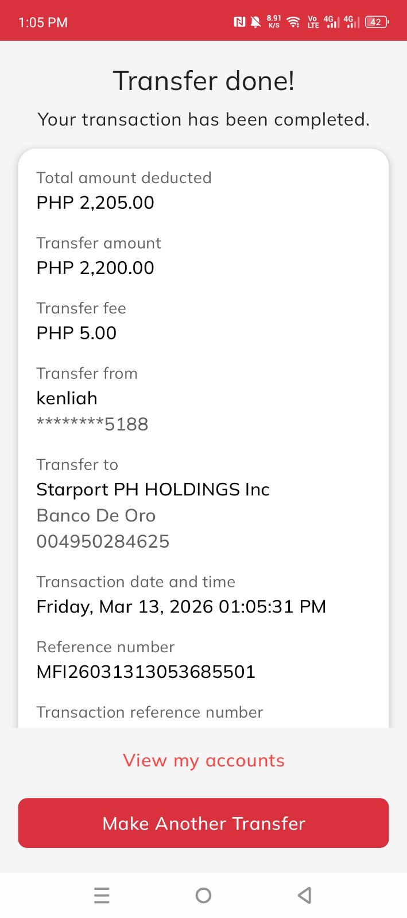Image resolution: width=407 pixels, height=918 pixels.
Task: Tap the muted notification bell icon
Action: tap(255, 22)
